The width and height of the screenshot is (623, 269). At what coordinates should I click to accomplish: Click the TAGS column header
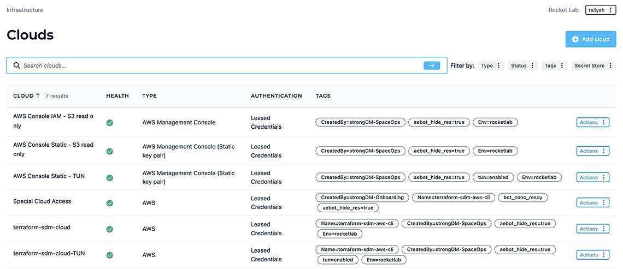pos(323,95)
